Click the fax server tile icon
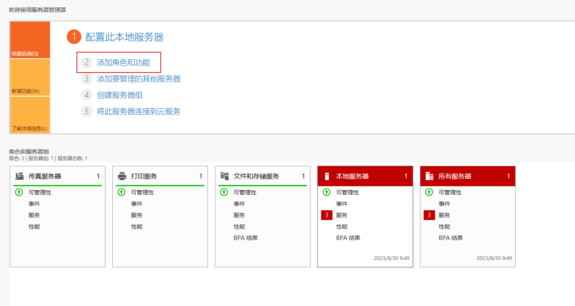The width and height of the screenshot is (575, 306). tap(20, 176)
